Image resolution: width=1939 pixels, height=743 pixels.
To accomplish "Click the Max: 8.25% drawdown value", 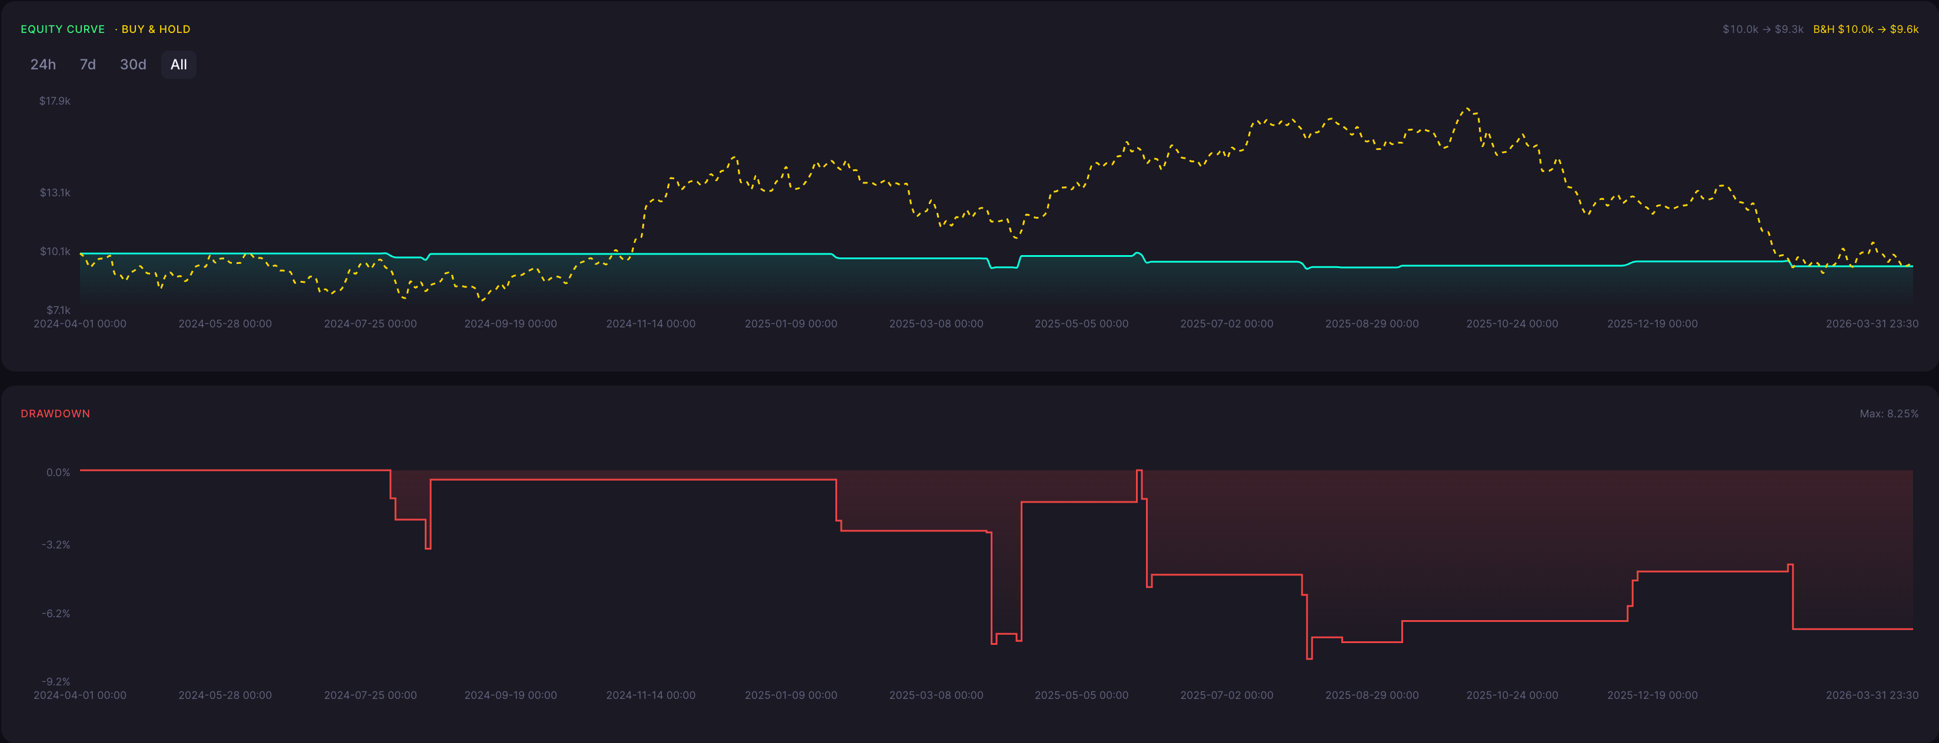I will click(x=1888, y=414).
